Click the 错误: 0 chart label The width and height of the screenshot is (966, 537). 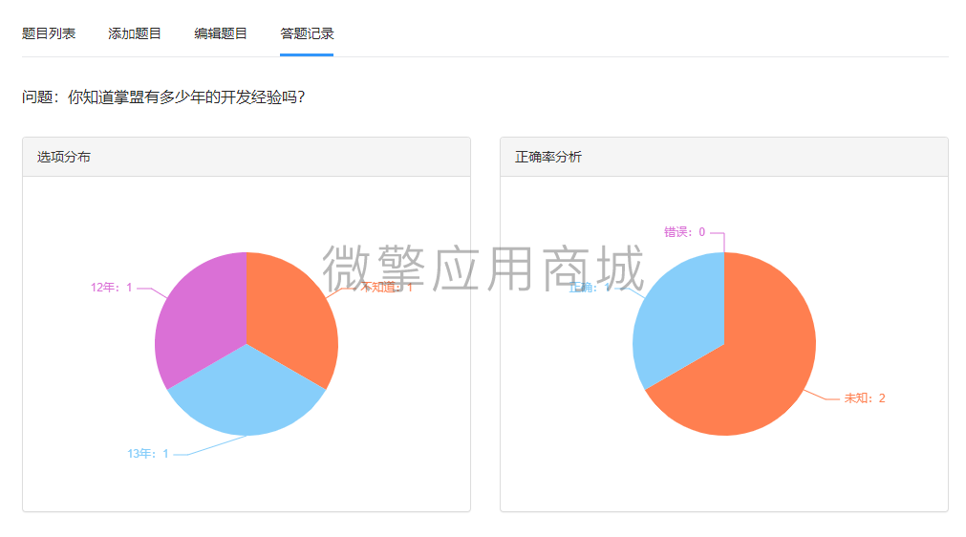(x=684, y=232)
